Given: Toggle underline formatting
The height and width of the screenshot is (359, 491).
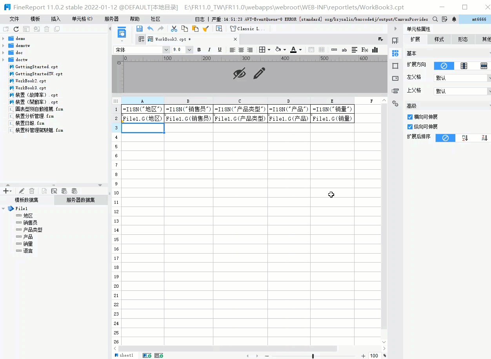Looking at the screenshot, I should [220, 50].
